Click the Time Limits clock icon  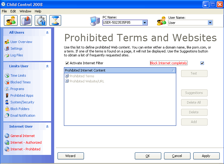tap(7, 75)
